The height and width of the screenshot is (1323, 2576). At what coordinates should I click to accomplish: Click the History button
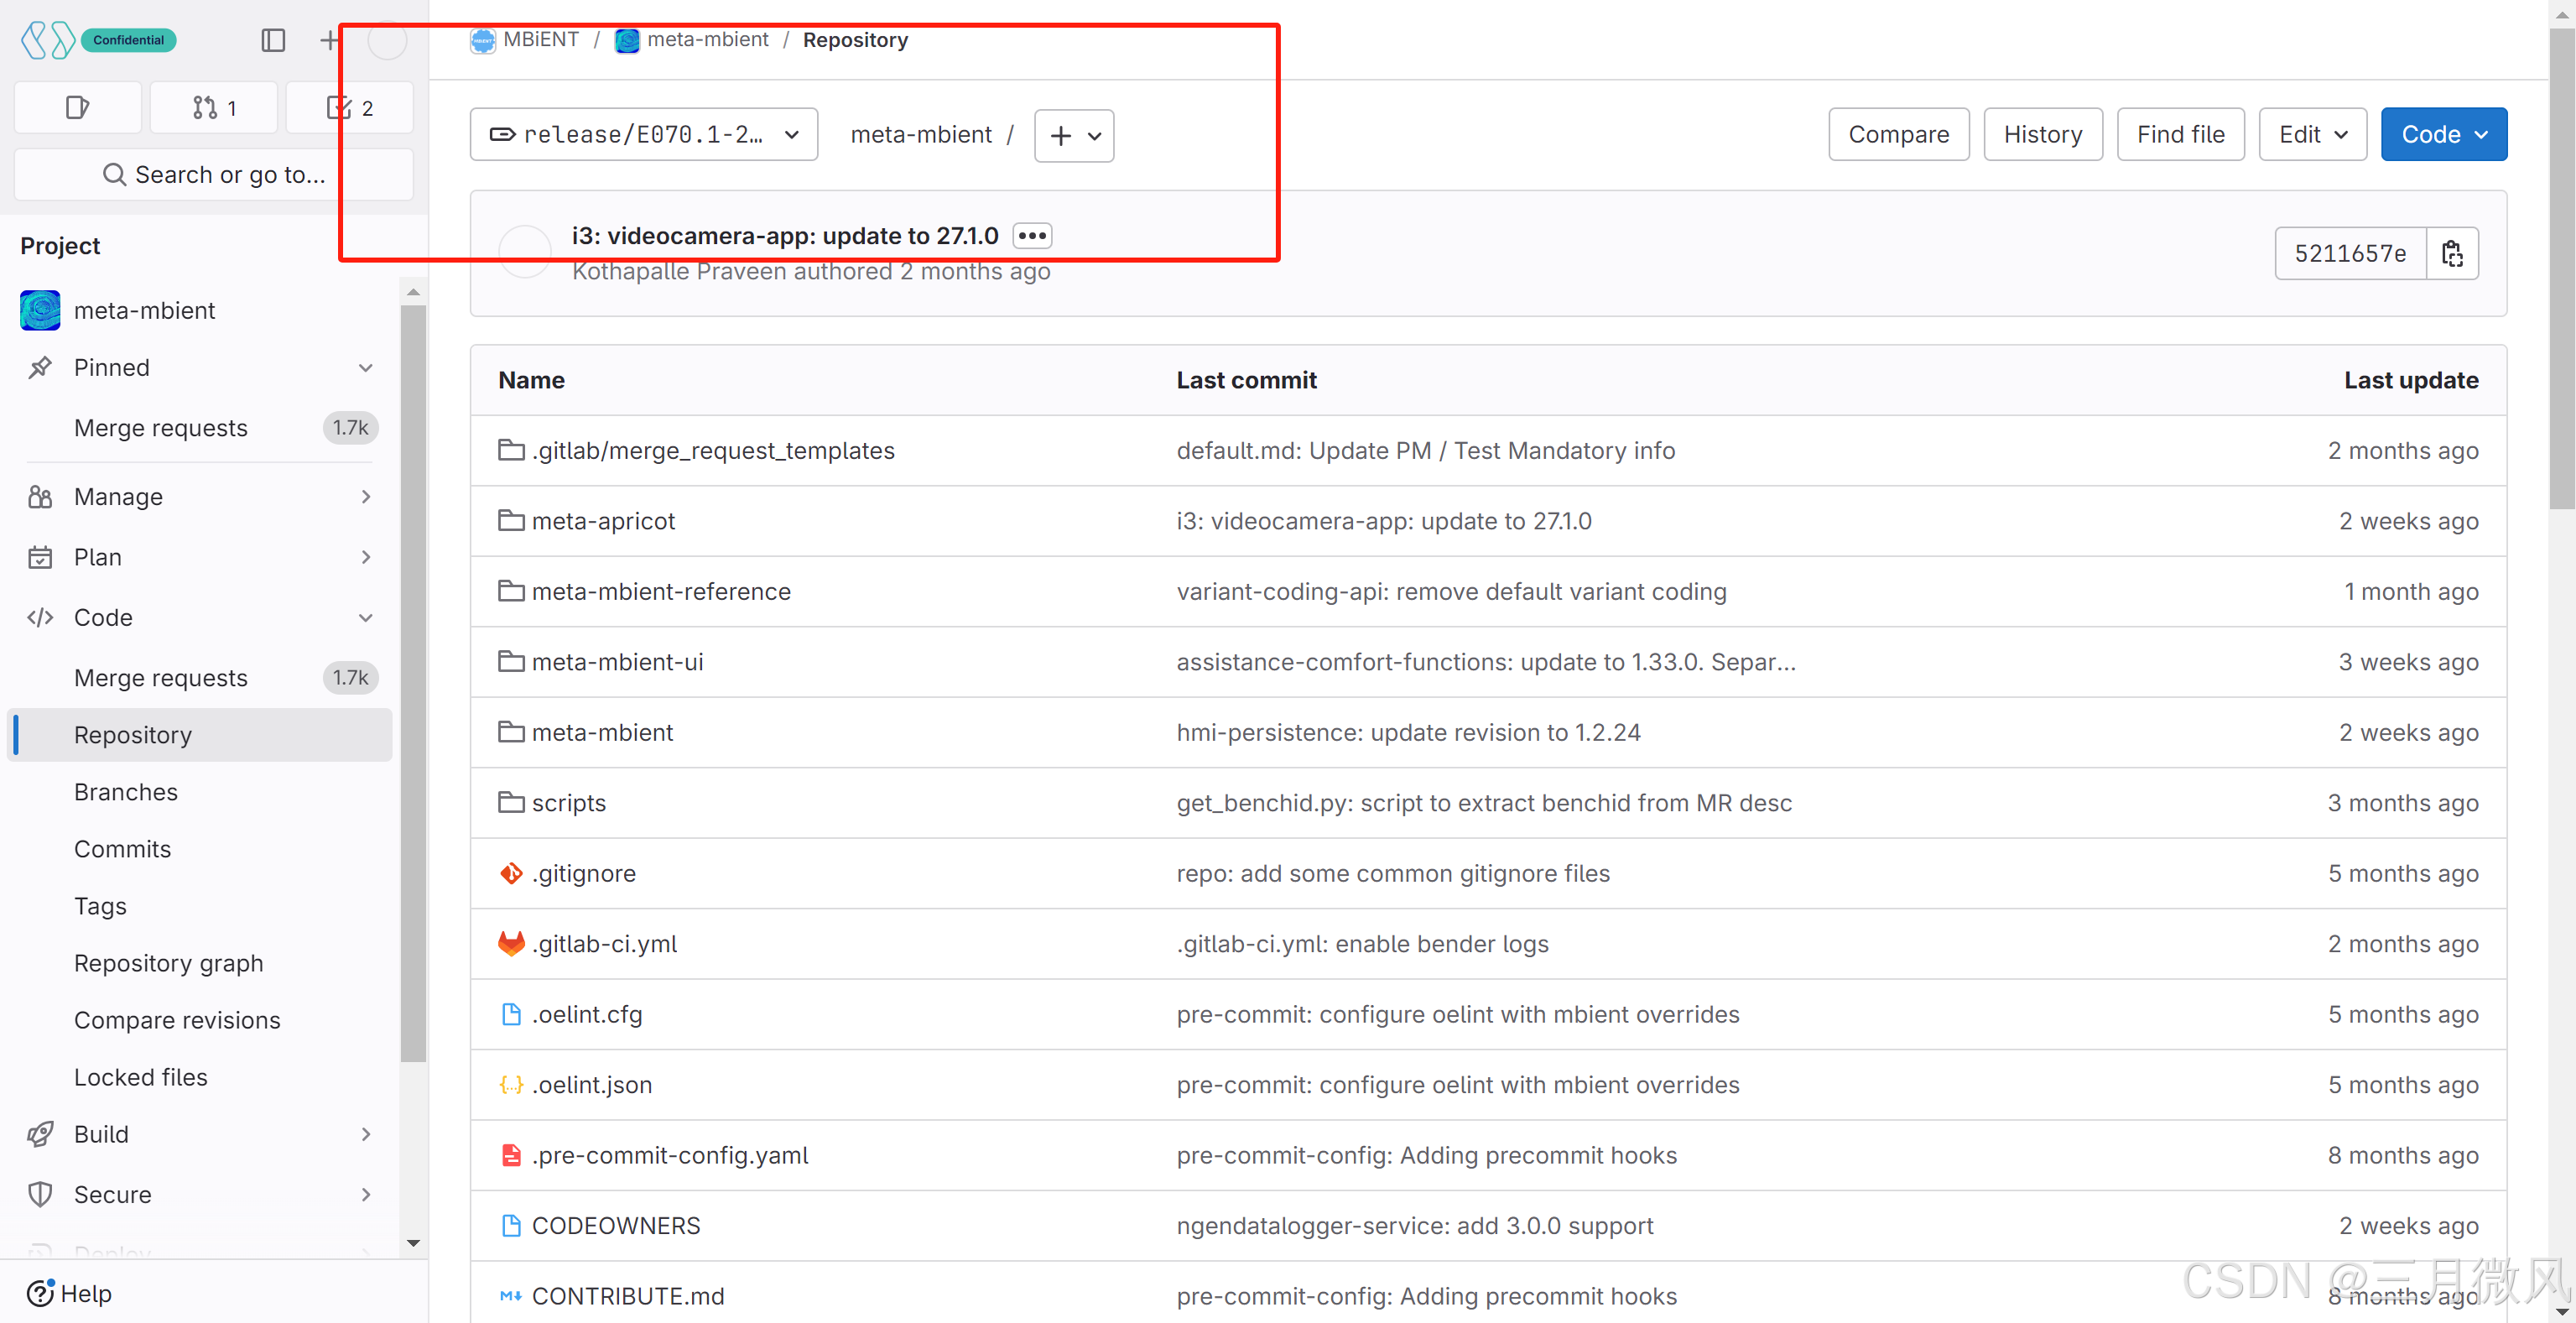tap(2042, 135)
